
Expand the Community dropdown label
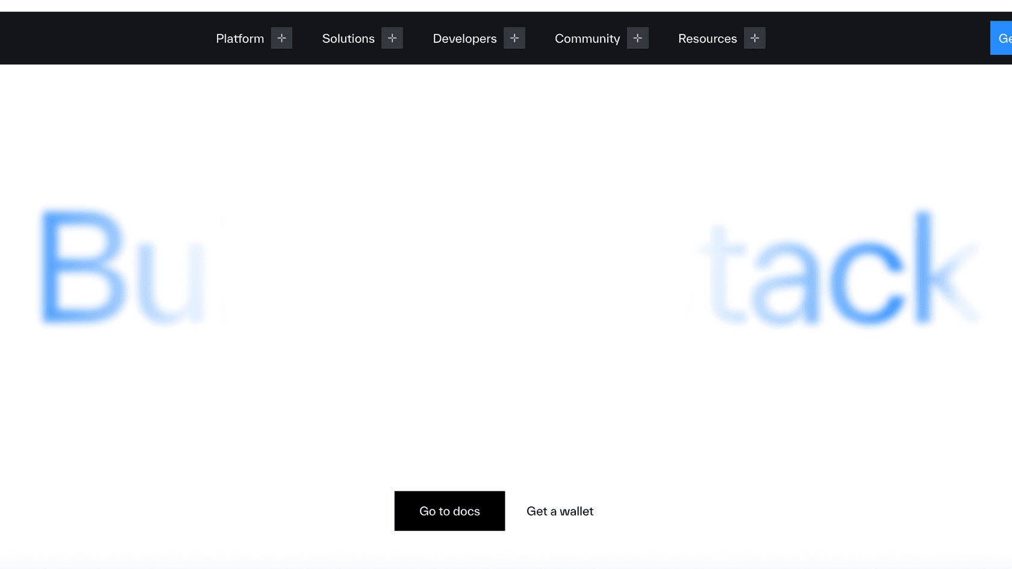coord(587,39)
